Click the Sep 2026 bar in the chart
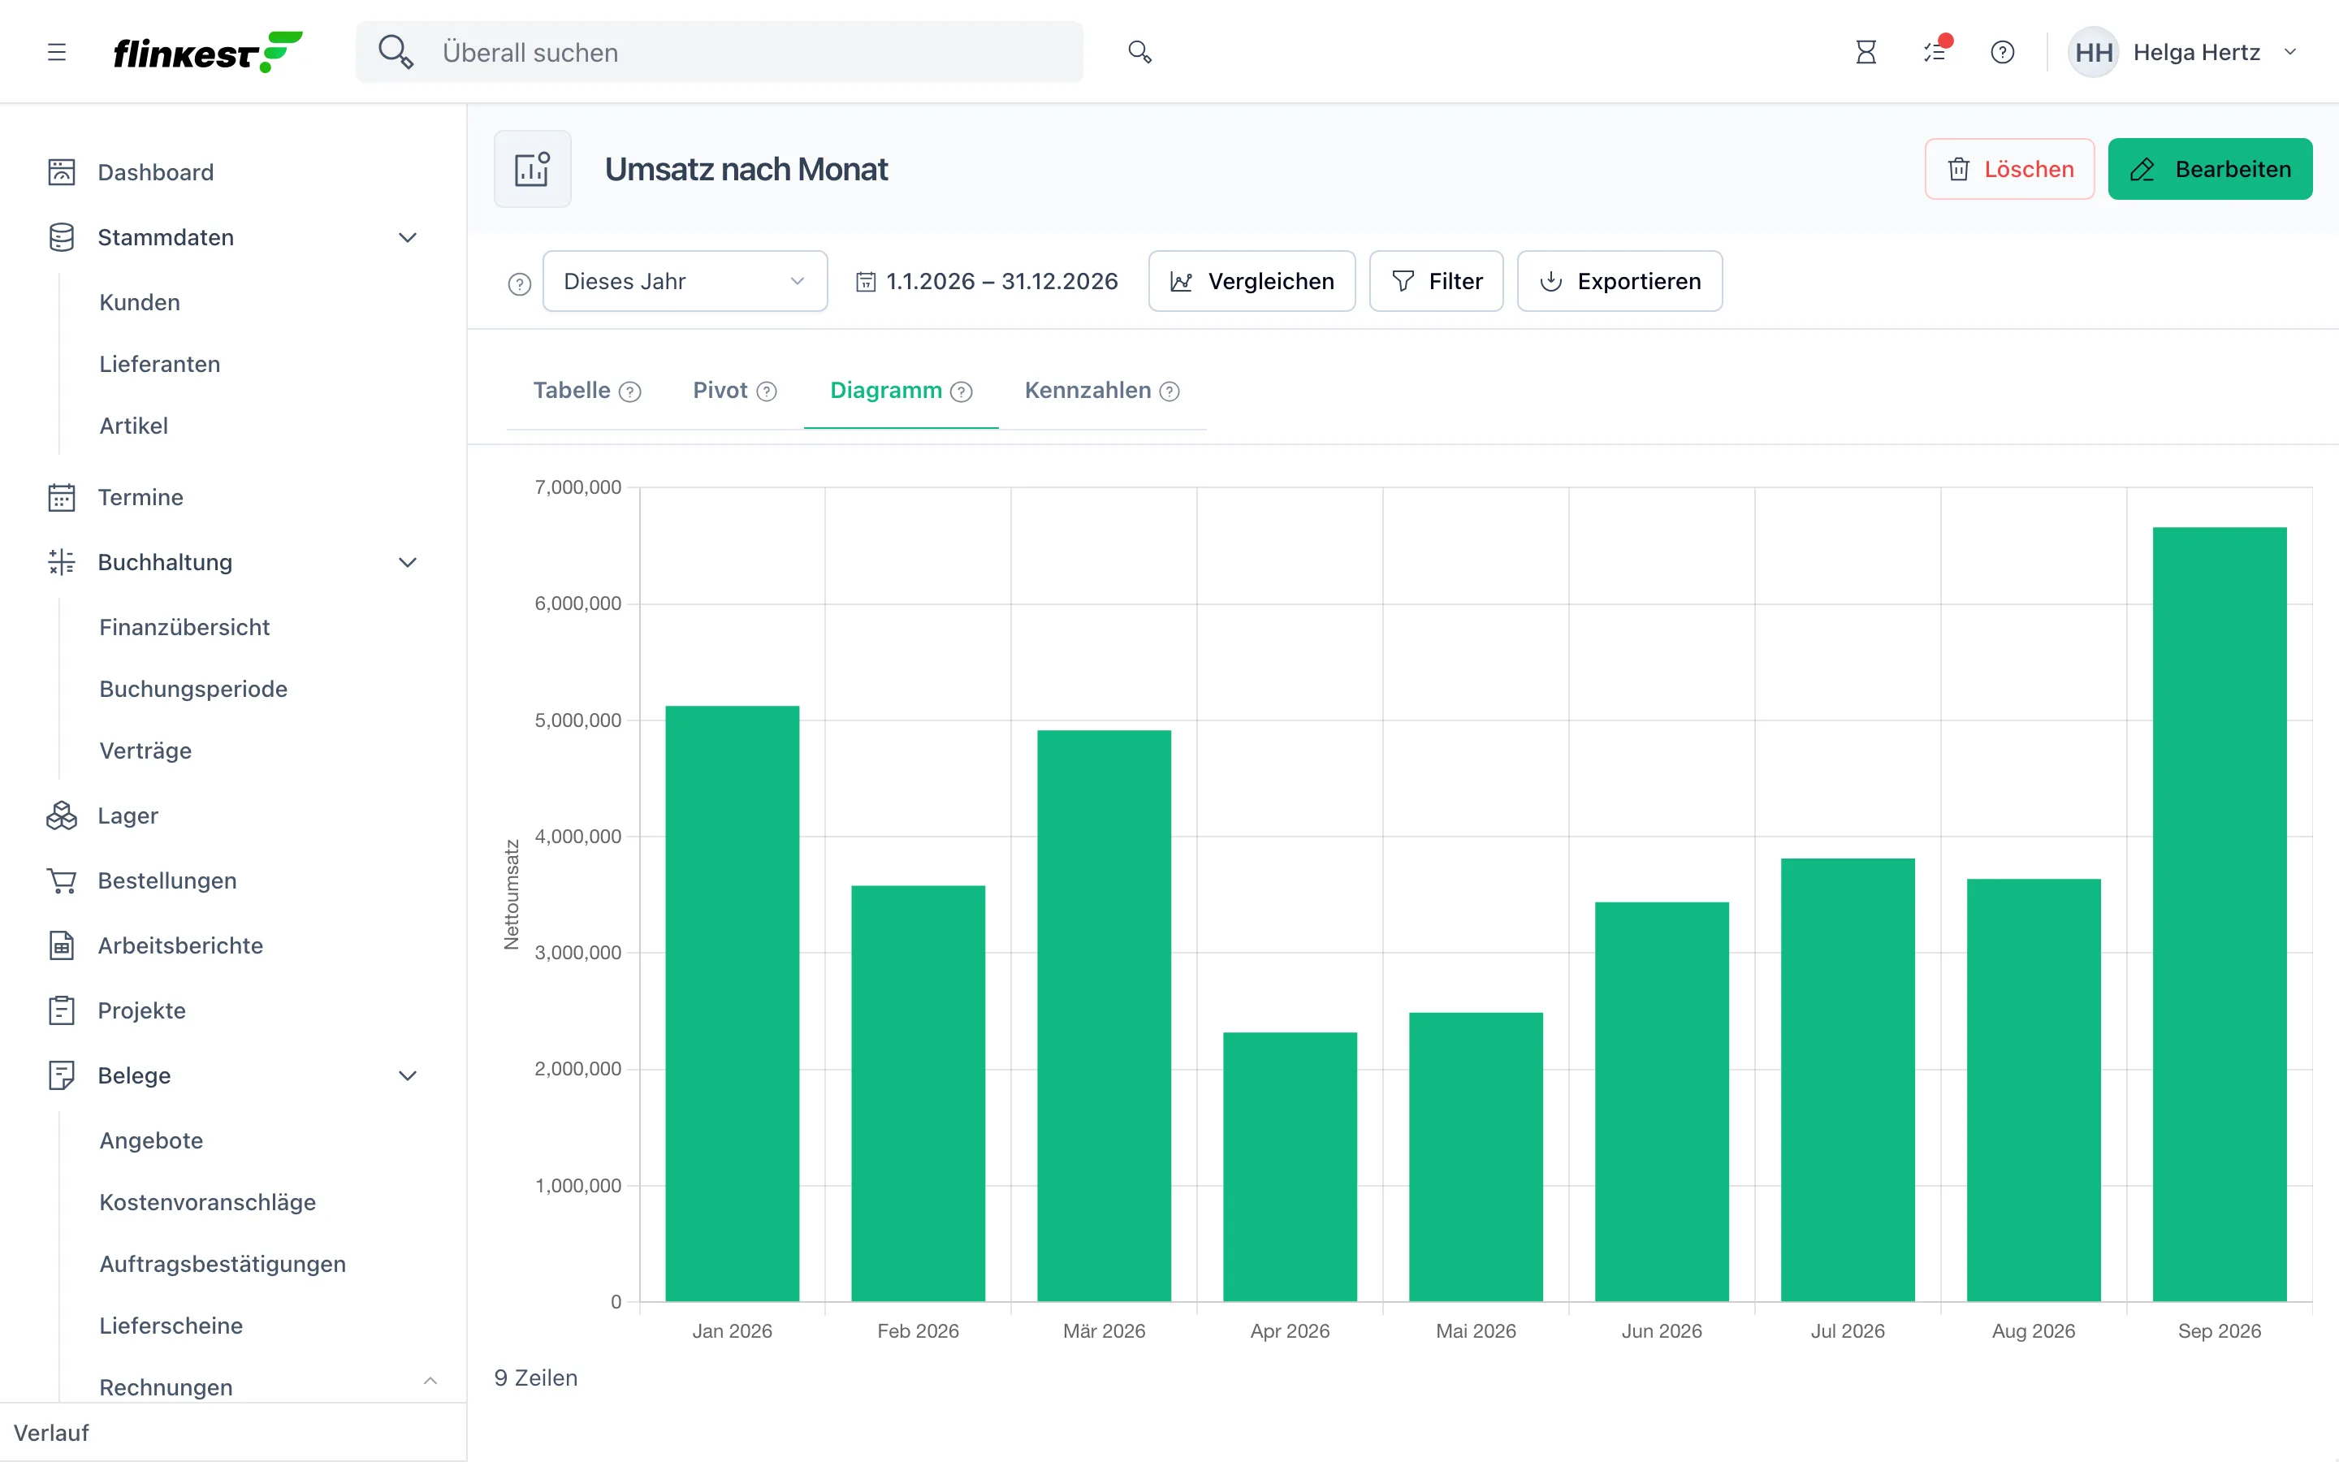The height and width of the screenshot is (1462, 2339). point(2219,915)
